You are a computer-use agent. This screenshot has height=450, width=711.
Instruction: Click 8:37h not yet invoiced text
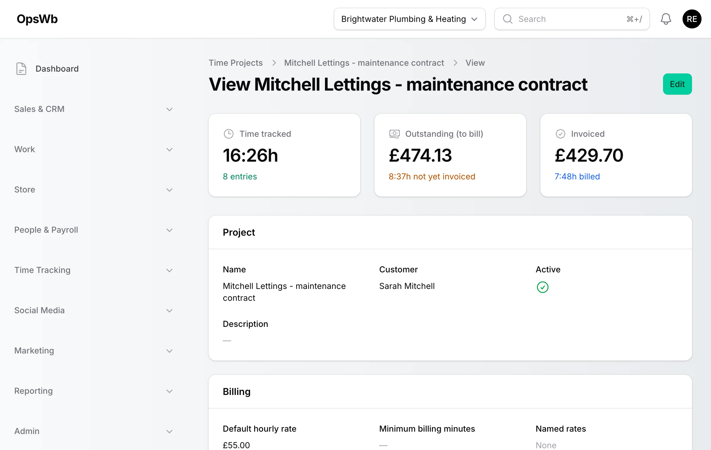(432, 176)
